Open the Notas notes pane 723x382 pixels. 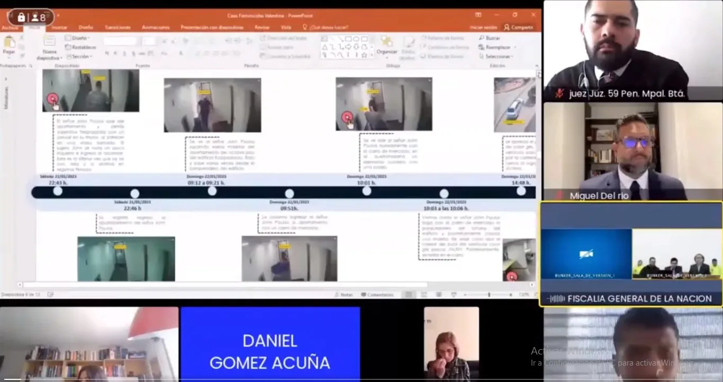click(344, 295)
